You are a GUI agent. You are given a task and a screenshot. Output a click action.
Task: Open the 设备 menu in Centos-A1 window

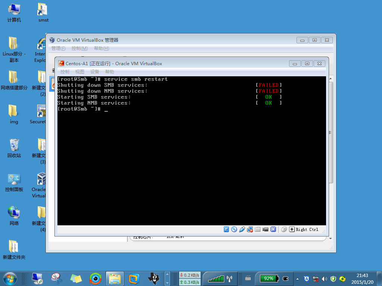pyautogui.click(x=94, y=72)
